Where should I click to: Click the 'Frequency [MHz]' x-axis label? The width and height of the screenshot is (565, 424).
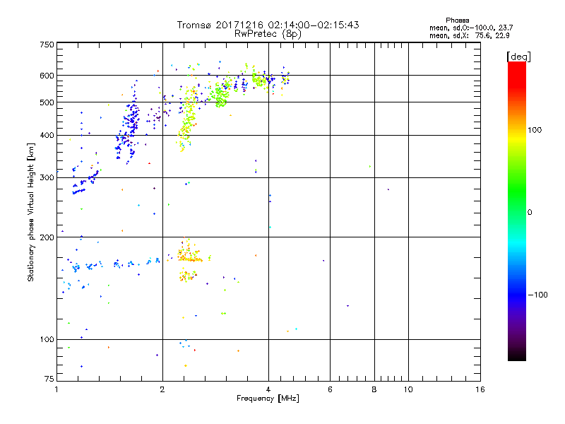(x=268, y=399)
